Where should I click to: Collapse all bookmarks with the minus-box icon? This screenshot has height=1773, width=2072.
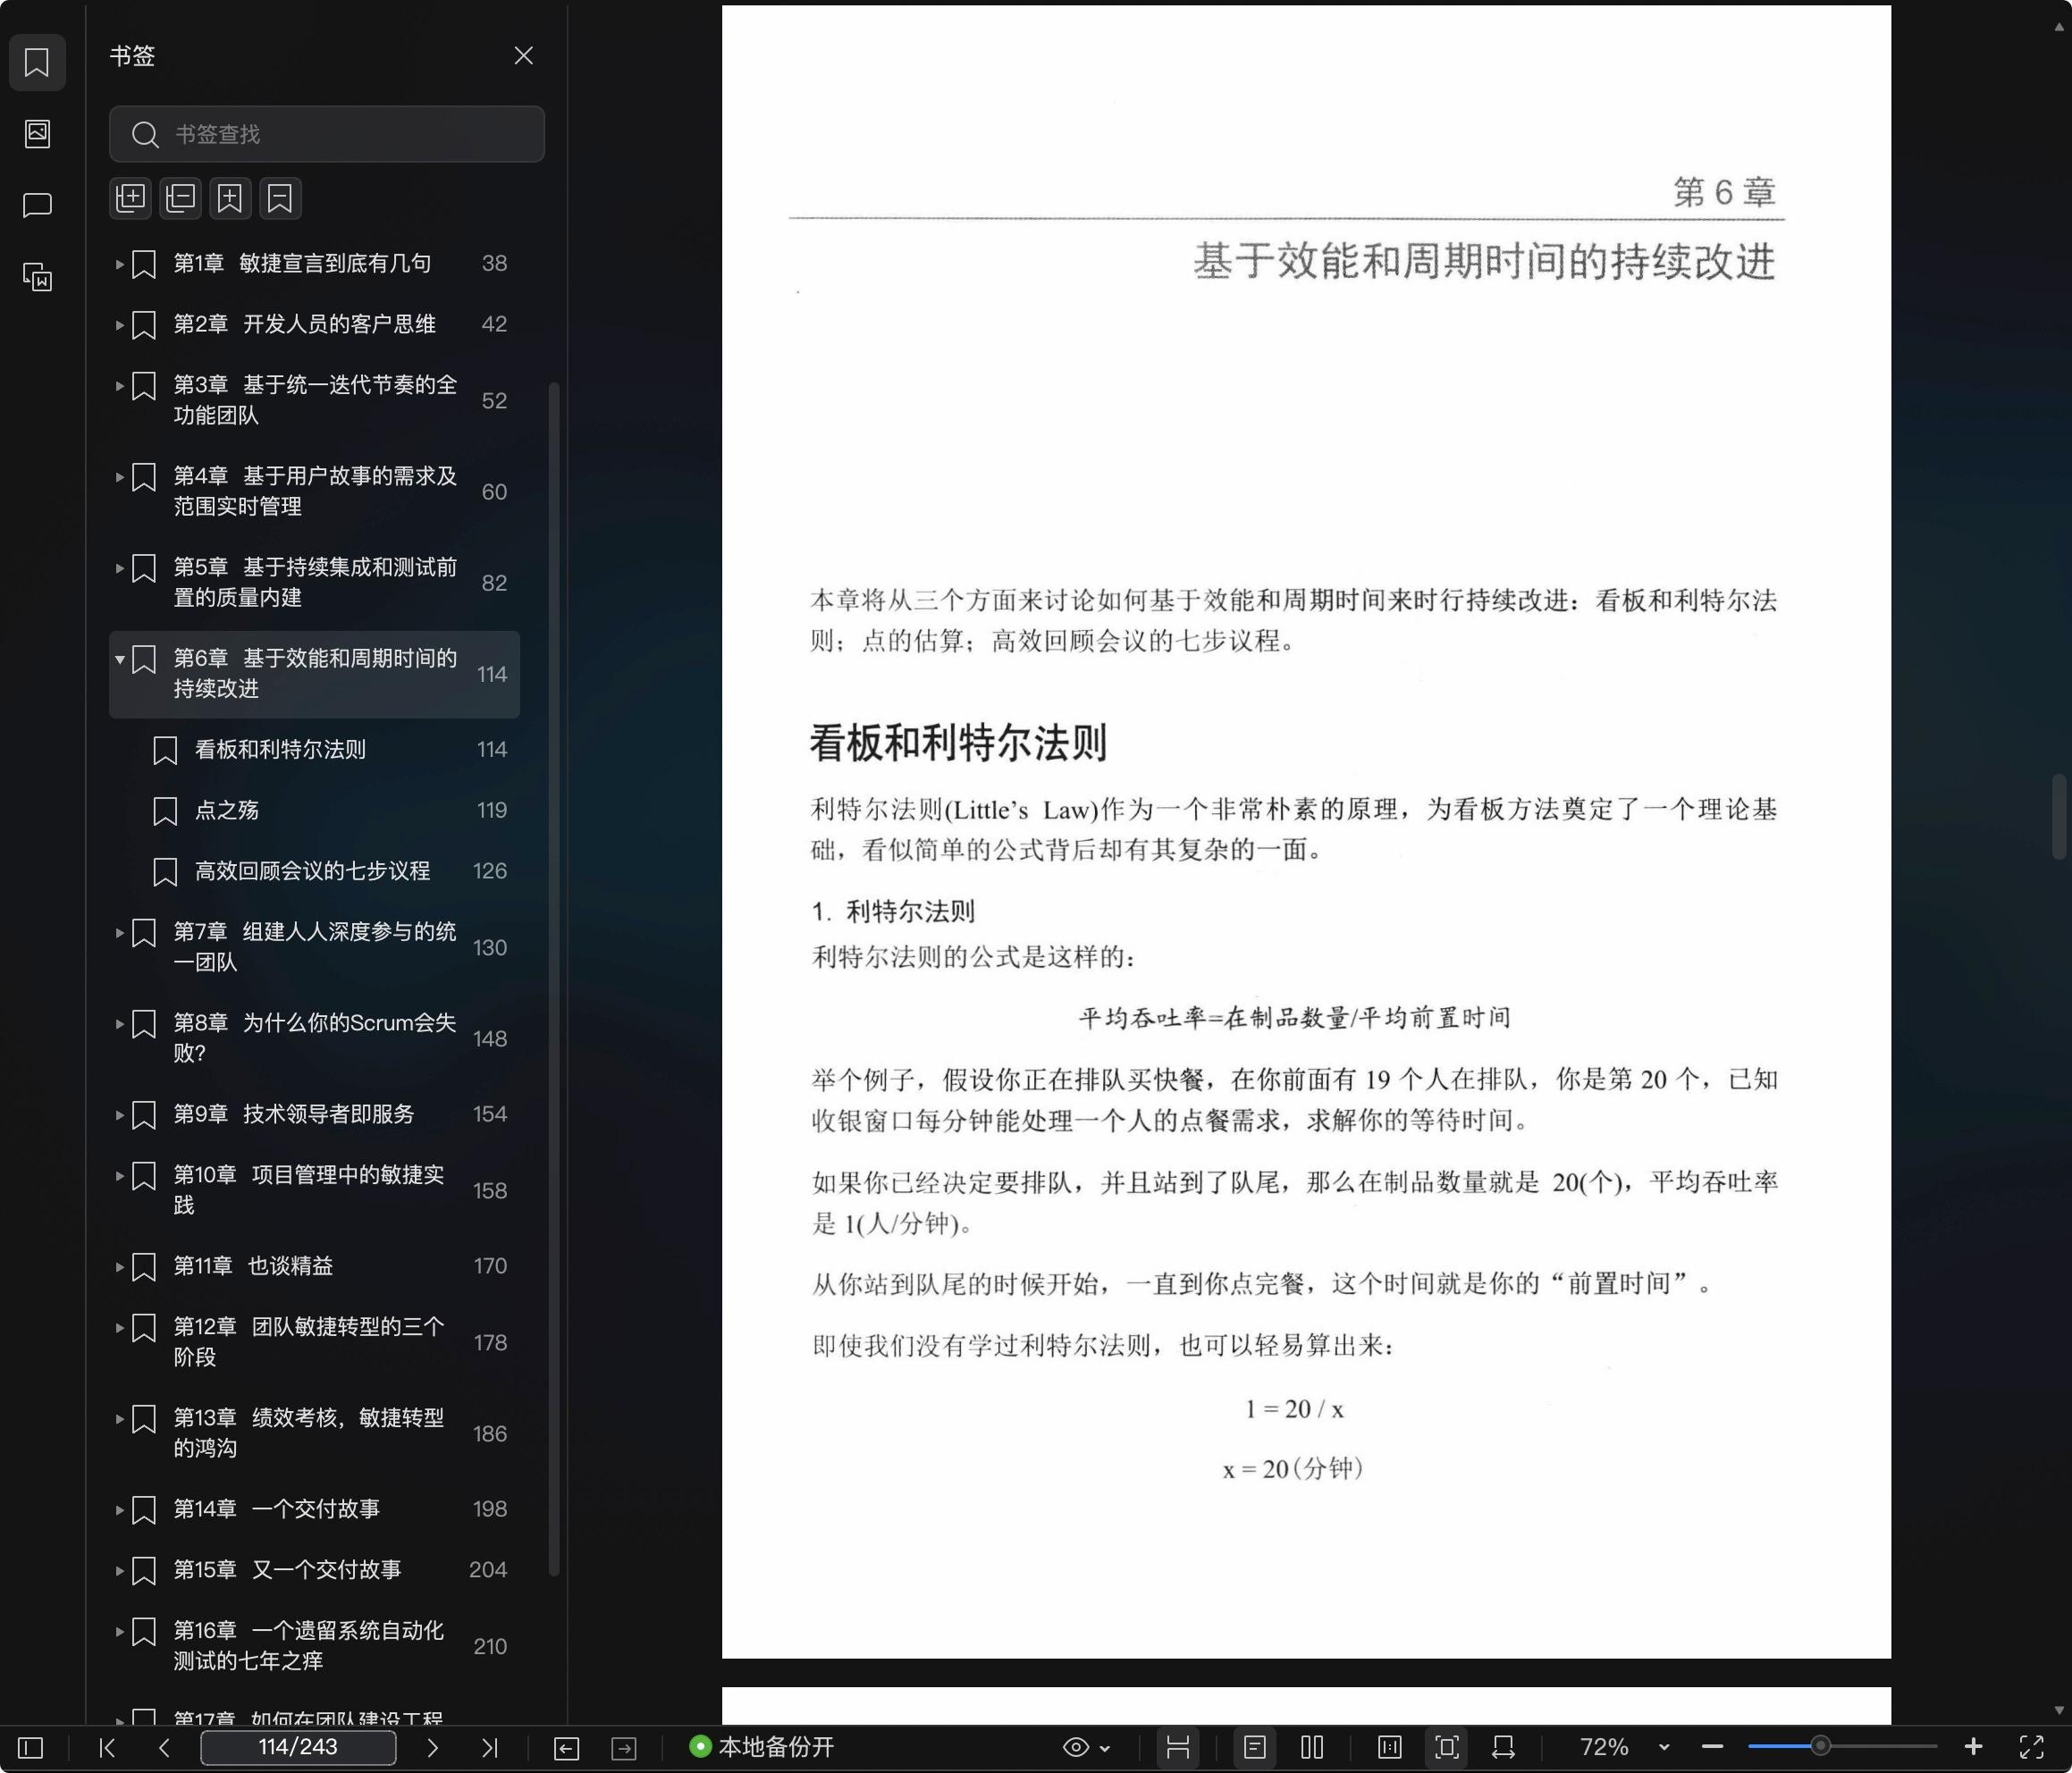coord(181,198)
